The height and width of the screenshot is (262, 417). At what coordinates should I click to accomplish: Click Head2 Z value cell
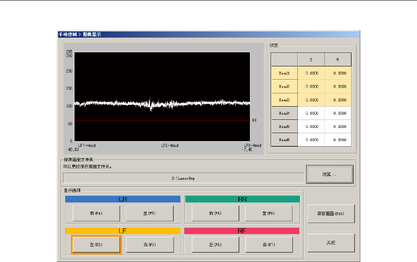coord(311,87)
